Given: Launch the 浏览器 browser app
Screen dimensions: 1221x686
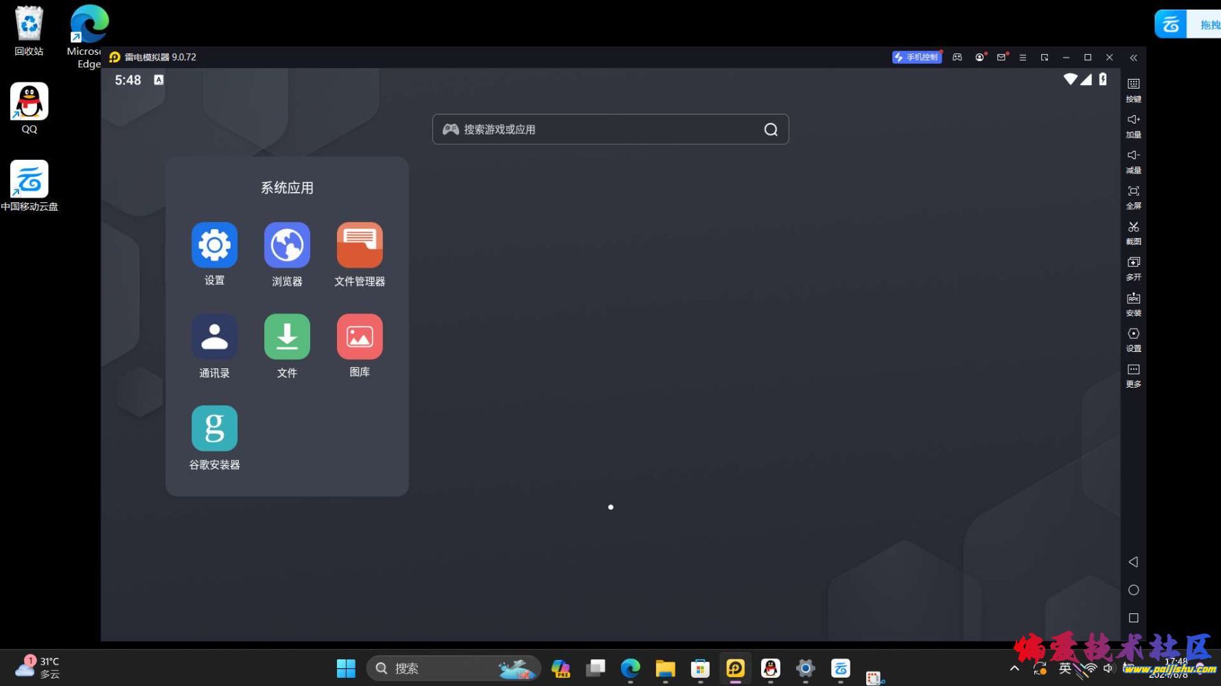Looking at the screenshot, I should [x=287, y=245].
